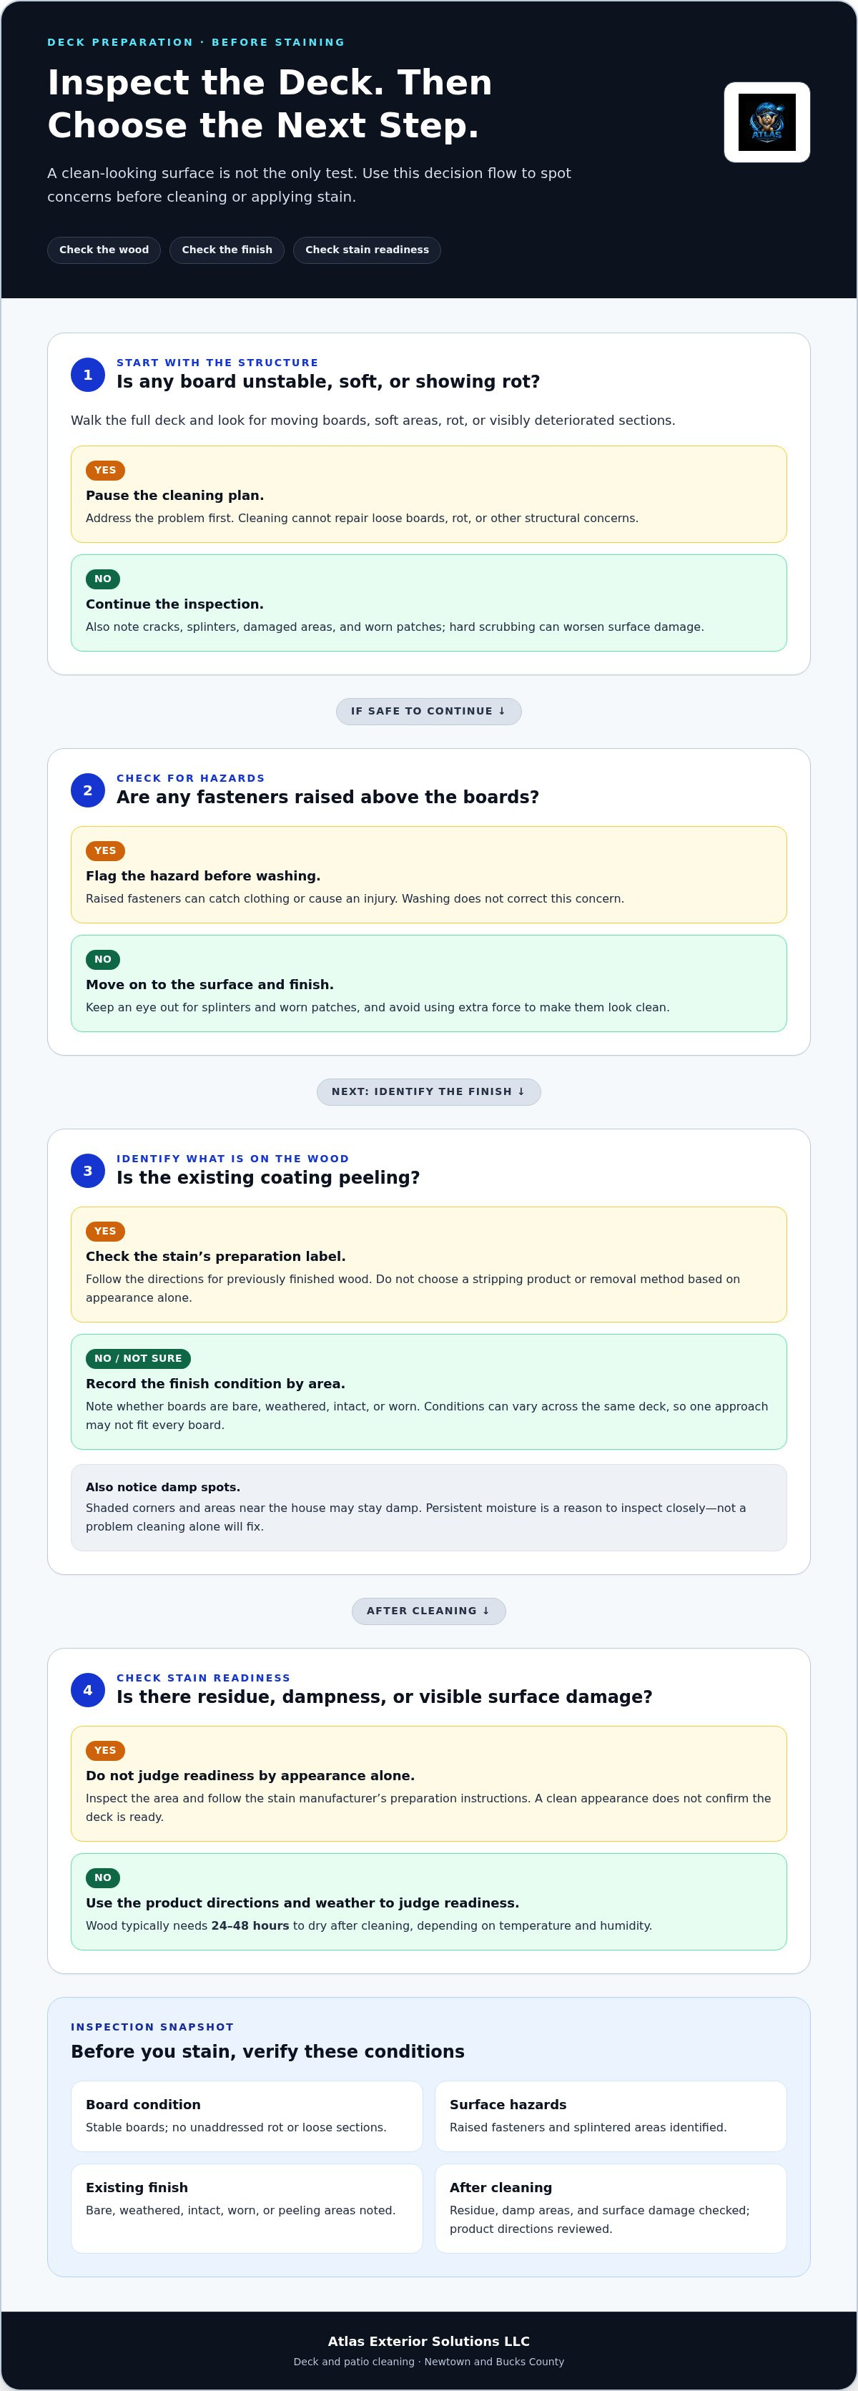Select the step 2 number circle
Screen dimensions: 858x2391
[88, 791]
